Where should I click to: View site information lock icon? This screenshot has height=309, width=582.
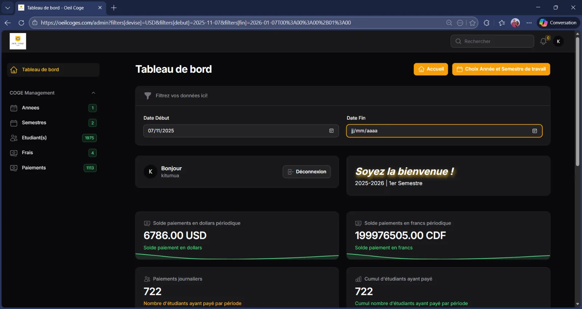(35, 23)
